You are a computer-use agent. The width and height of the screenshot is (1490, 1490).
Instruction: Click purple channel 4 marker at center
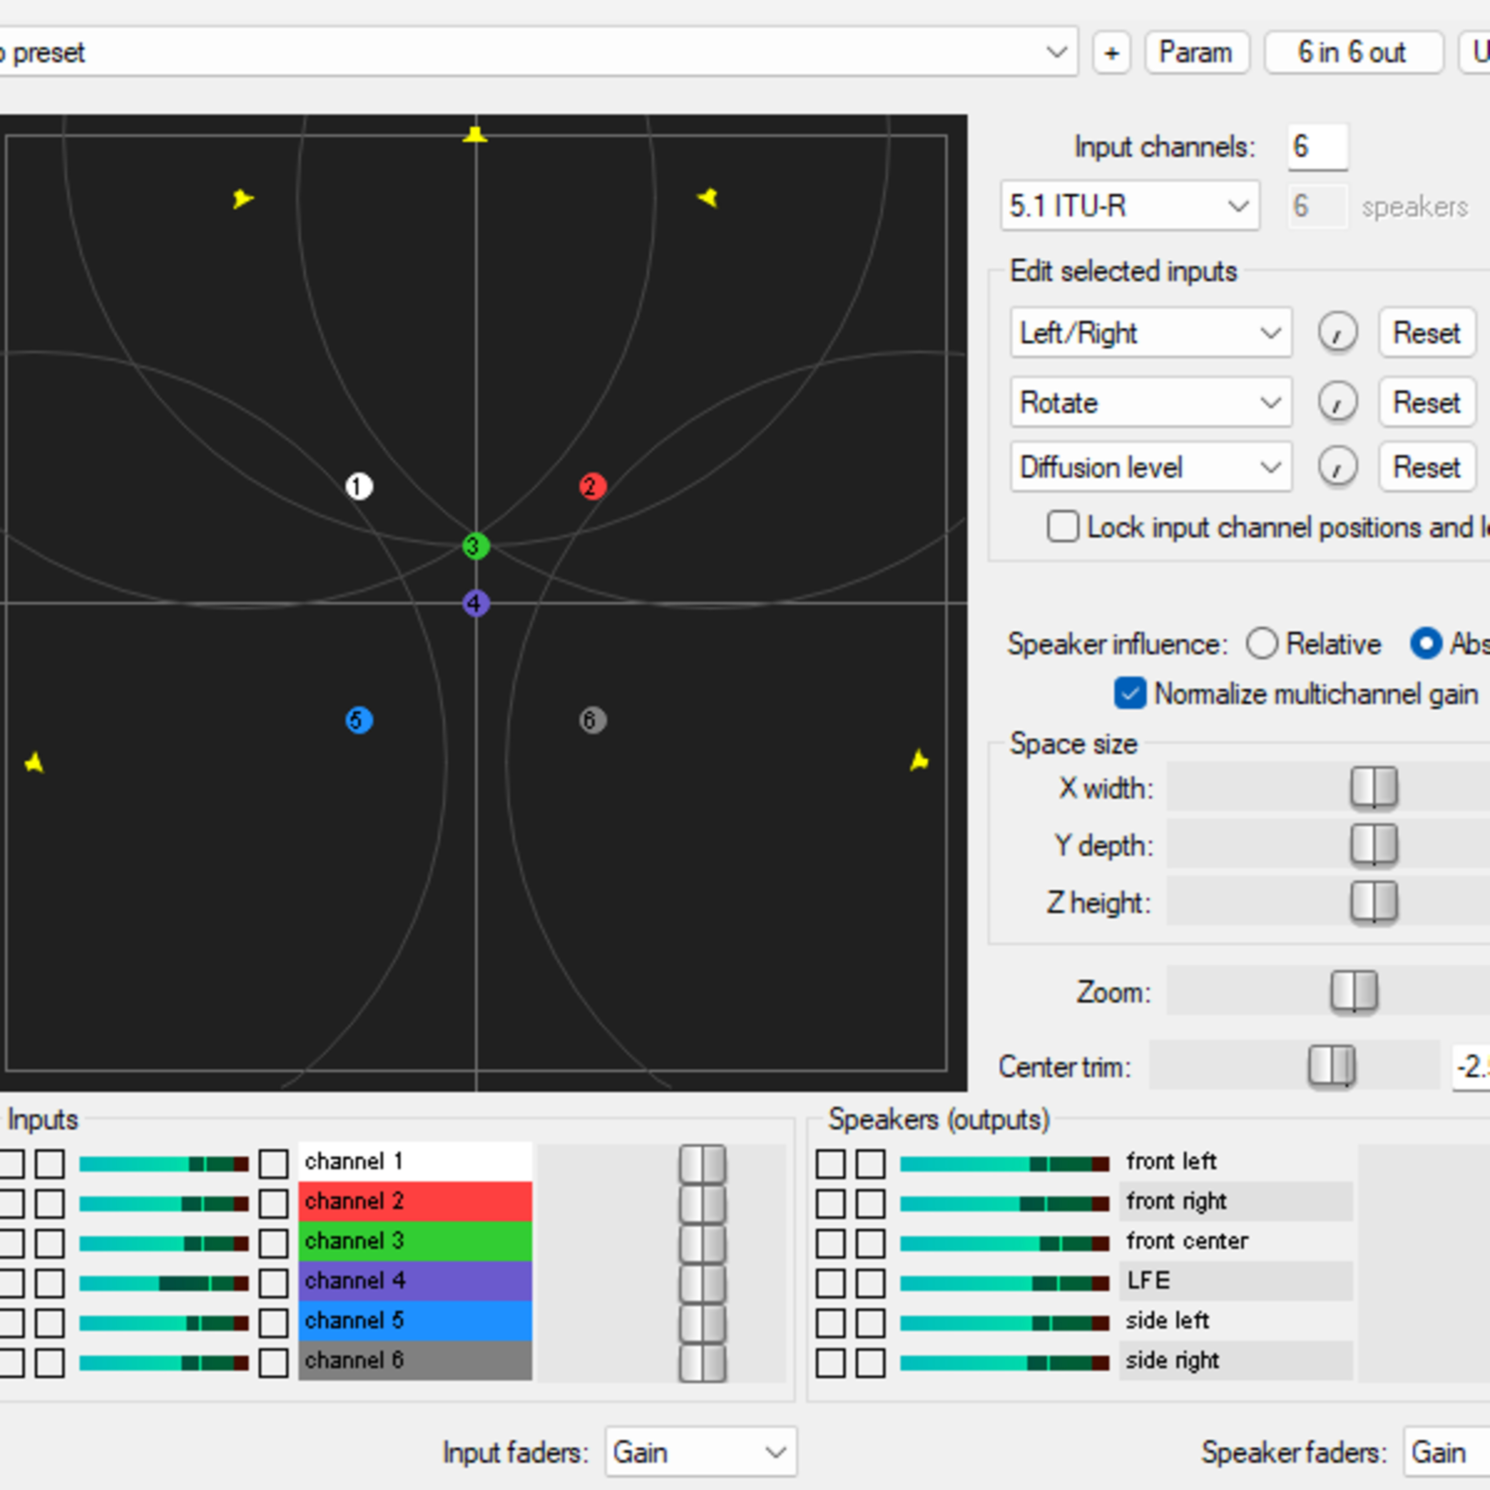click(x=475, y=603)
